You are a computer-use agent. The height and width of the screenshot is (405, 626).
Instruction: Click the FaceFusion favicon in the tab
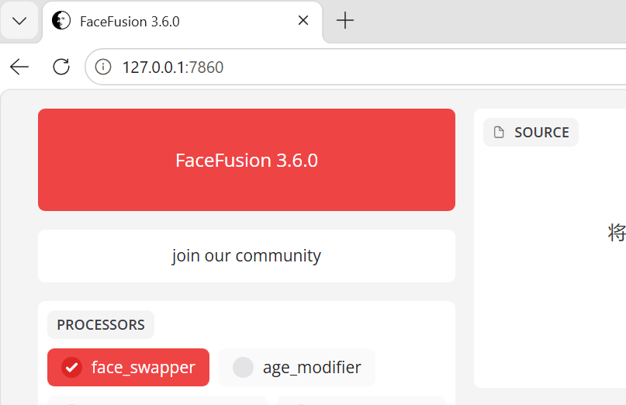(x=61, y=20)
